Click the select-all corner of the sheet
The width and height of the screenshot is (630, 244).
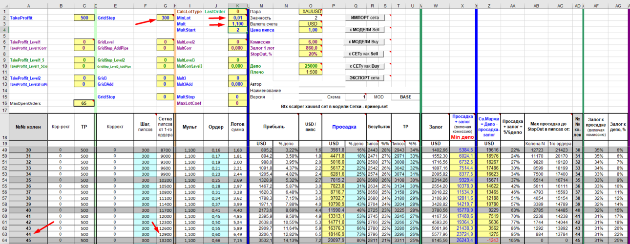point(4,5)
